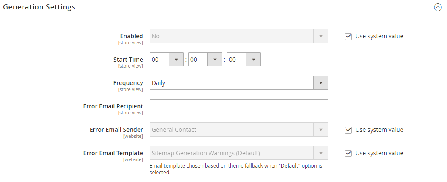Click the Error Email Sender dropdown
This screenshot has height=182, width=447.
(x=232, y=130)
